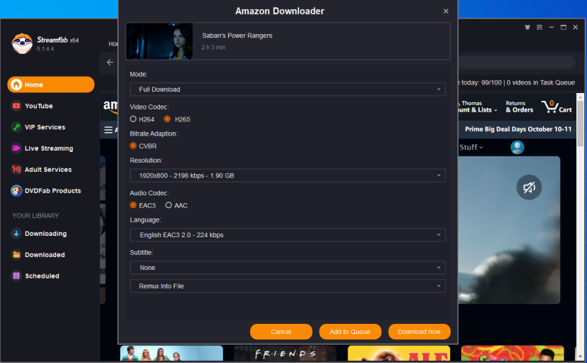The image size is (587, 363).
Task: Close the Amazon Downloader dialog
Action: (446, 11)
